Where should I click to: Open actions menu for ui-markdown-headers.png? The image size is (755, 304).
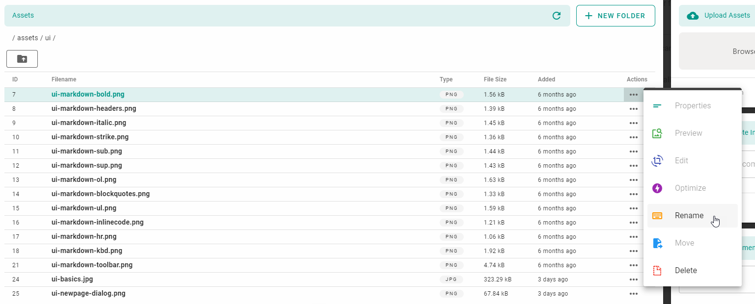click(633, 109)
